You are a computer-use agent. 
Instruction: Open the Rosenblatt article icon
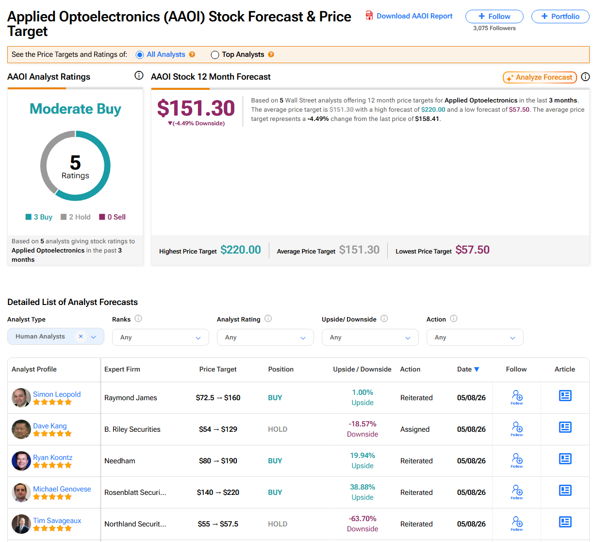[565, 491]
